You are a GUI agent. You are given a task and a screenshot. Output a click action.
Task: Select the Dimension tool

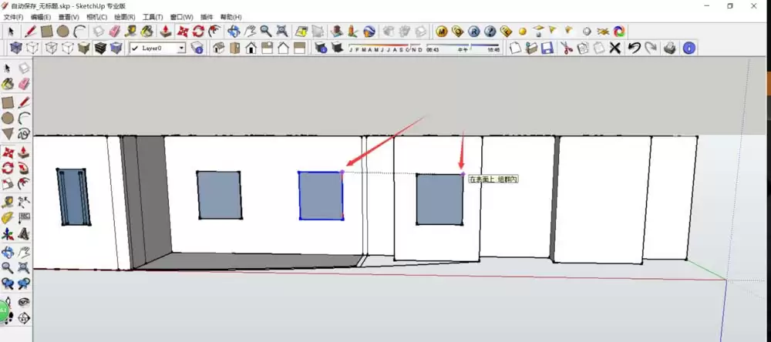[x=24, y=202]
